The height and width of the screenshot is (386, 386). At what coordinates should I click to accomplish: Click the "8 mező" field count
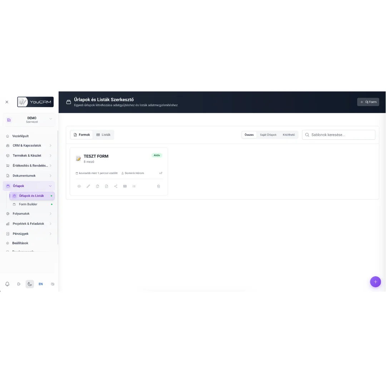click(89, 162)
